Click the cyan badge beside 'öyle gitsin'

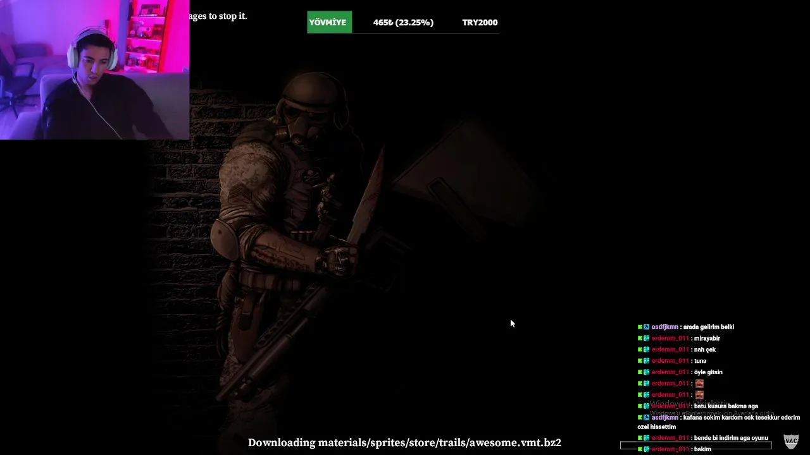pyautogui.click(x=646, y=372)
